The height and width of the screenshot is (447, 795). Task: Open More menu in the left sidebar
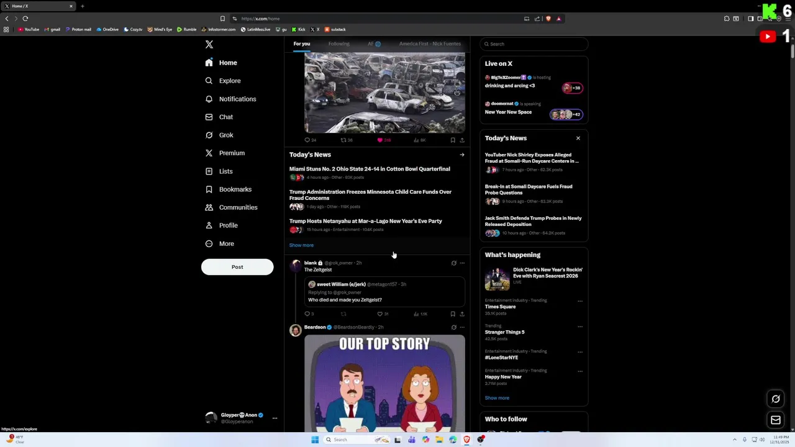220,244
